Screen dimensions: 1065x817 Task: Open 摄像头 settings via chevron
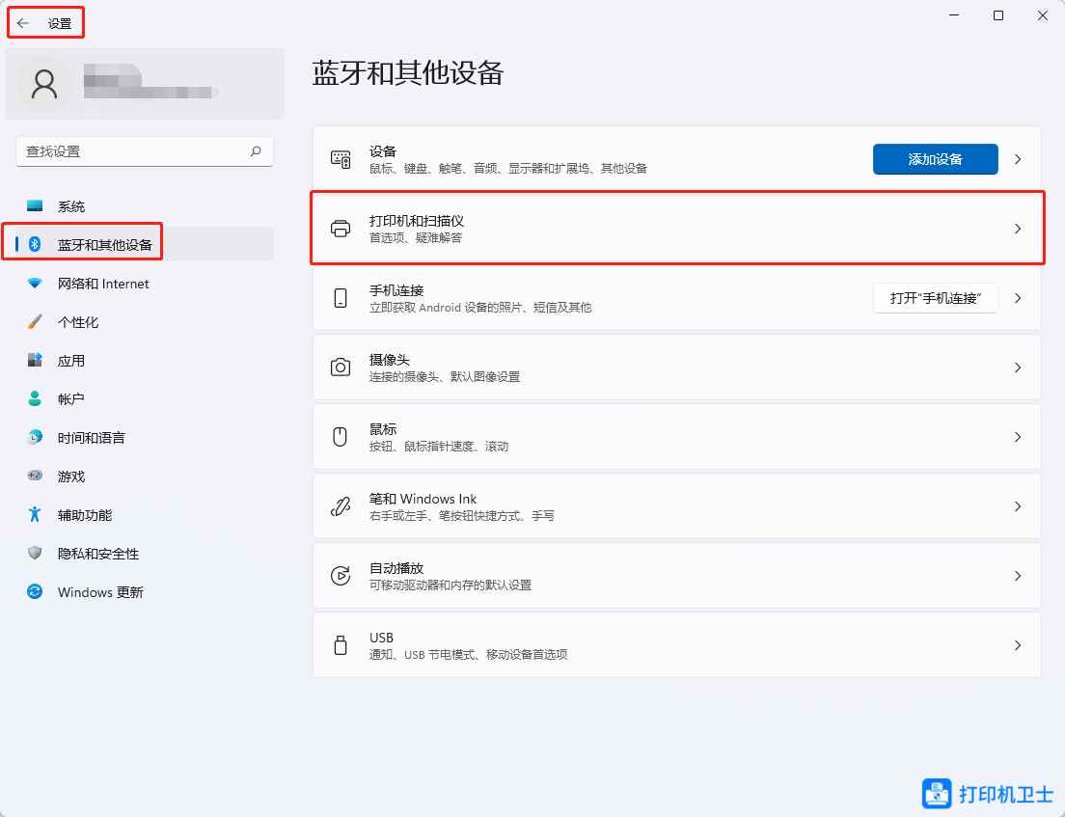(1018, 368)
